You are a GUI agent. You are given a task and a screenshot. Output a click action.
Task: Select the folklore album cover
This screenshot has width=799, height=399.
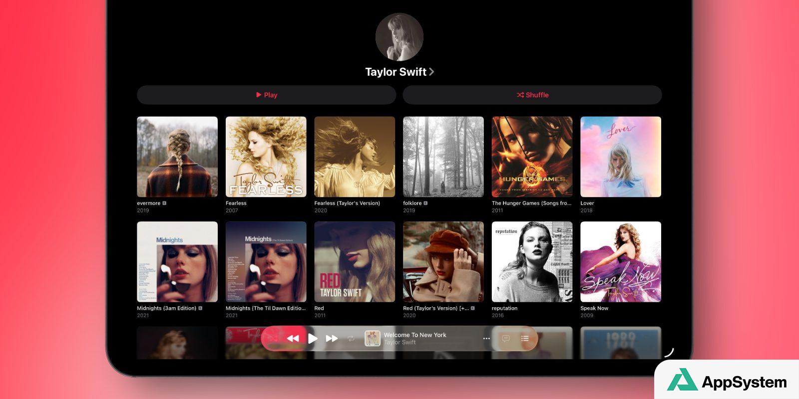[x=443, y=157]
